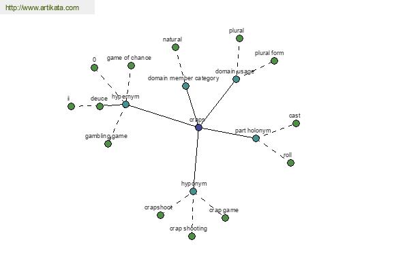
Task: Select the green 'cast' node
Action: click(296, 123)
